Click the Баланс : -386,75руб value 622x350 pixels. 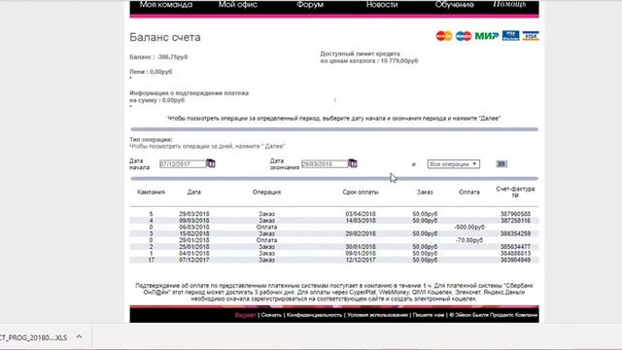coord(158,57)
